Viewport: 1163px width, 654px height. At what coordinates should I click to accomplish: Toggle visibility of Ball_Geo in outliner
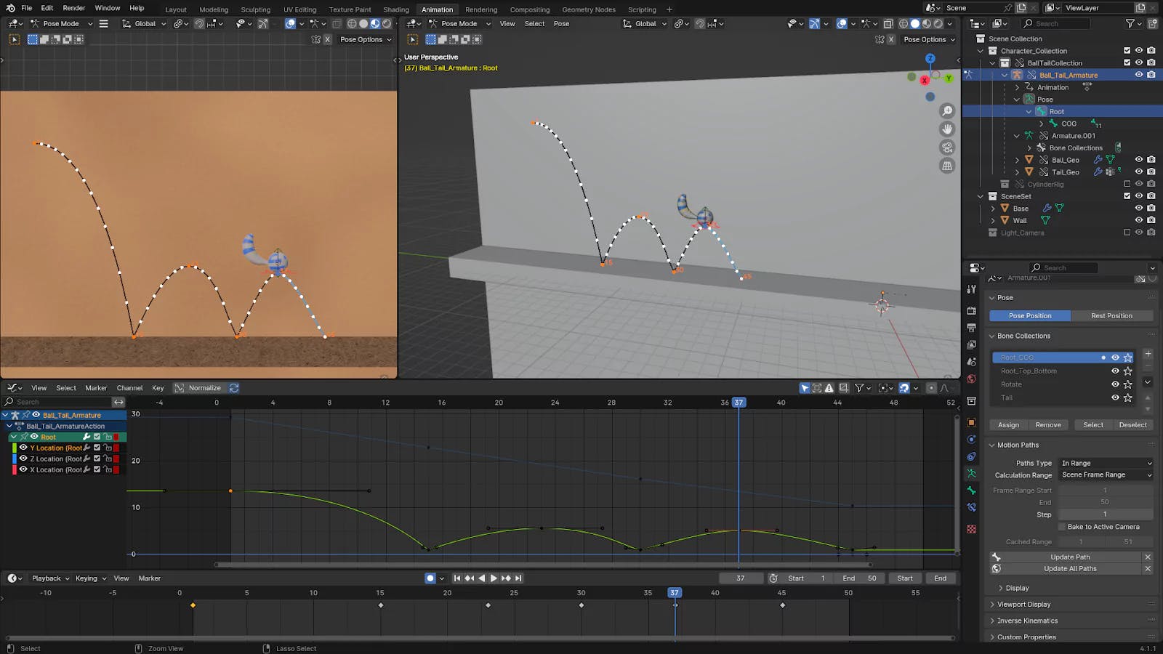(x=1139, y=160)
